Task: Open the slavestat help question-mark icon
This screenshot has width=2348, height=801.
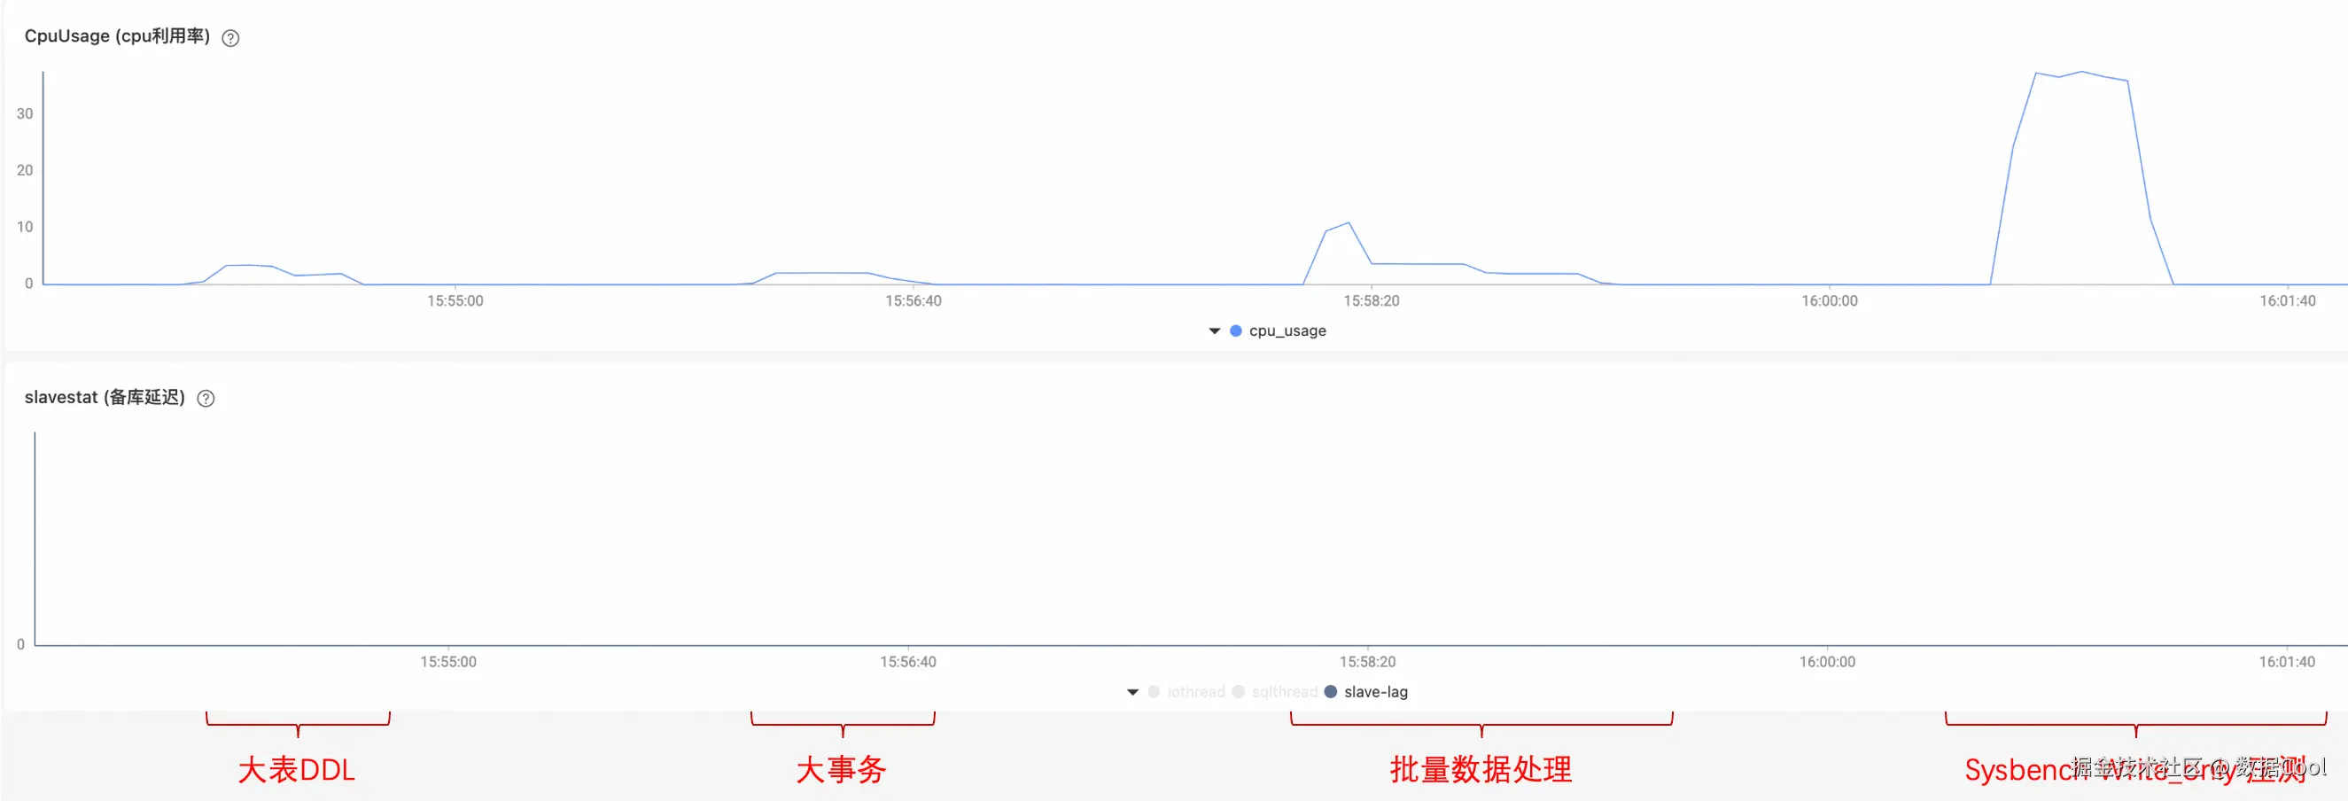Action: [206, 398]
